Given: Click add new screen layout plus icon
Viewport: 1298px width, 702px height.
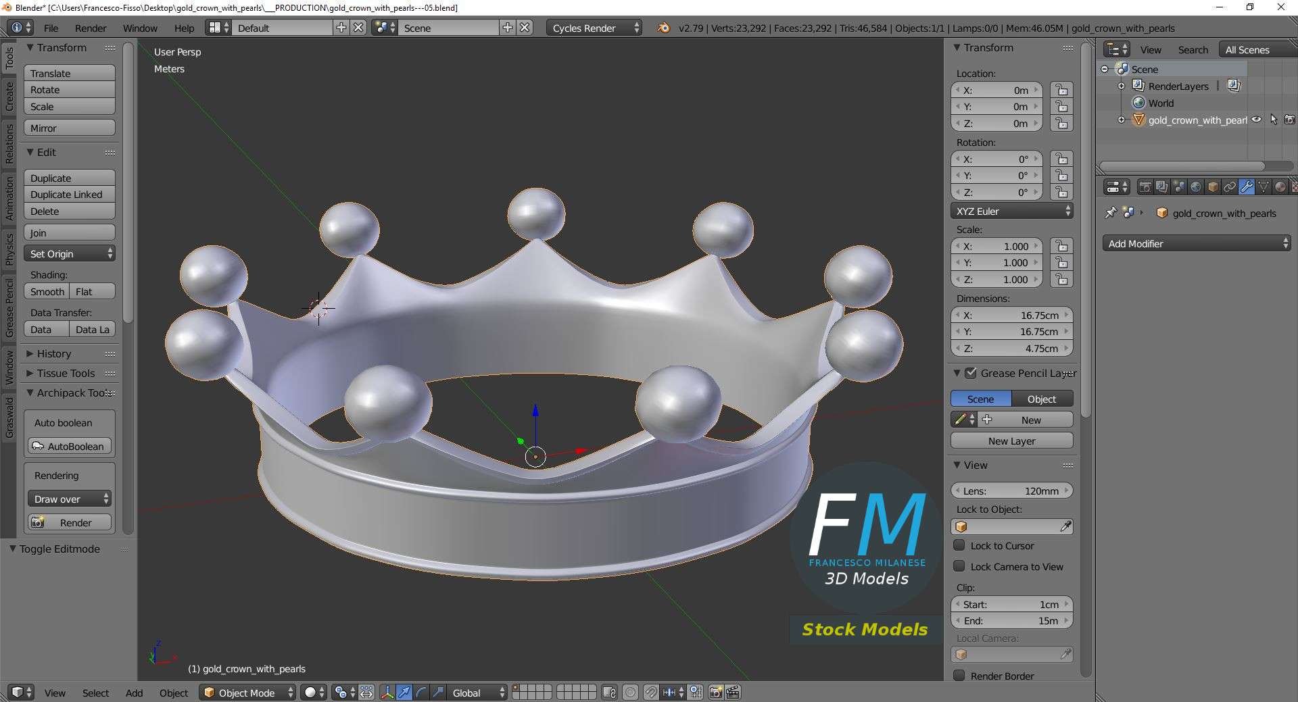Looking at the screenshot, I should click(x=341, y=28).
